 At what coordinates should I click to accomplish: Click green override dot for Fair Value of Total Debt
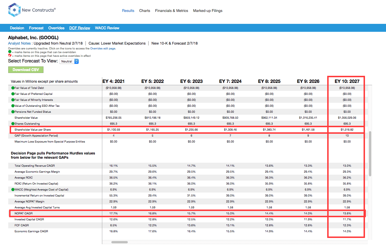click(x=13, y=88)
